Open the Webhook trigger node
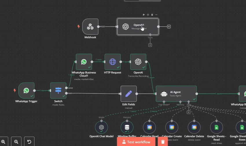Screen dimensions: 246x146 [x=90, y=27]
